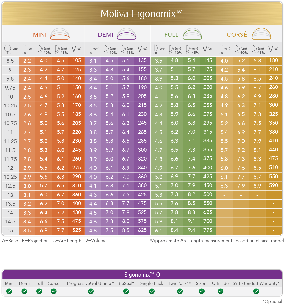285x304 pixels.
Task: Click the purple 'DEMI' heading
Action: [105, 35]
